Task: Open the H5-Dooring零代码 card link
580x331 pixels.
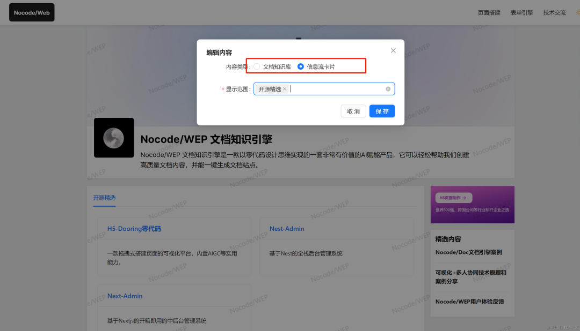Action: tap(134, 229)
